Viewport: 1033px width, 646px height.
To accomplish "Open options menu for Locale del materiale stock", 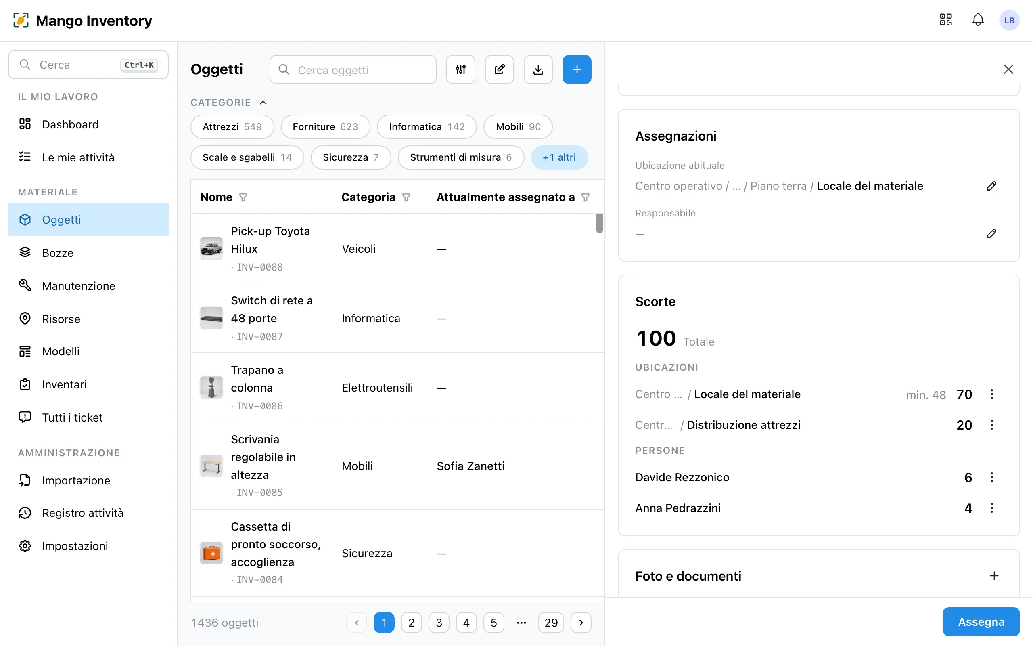I will [x=991, y=394].
